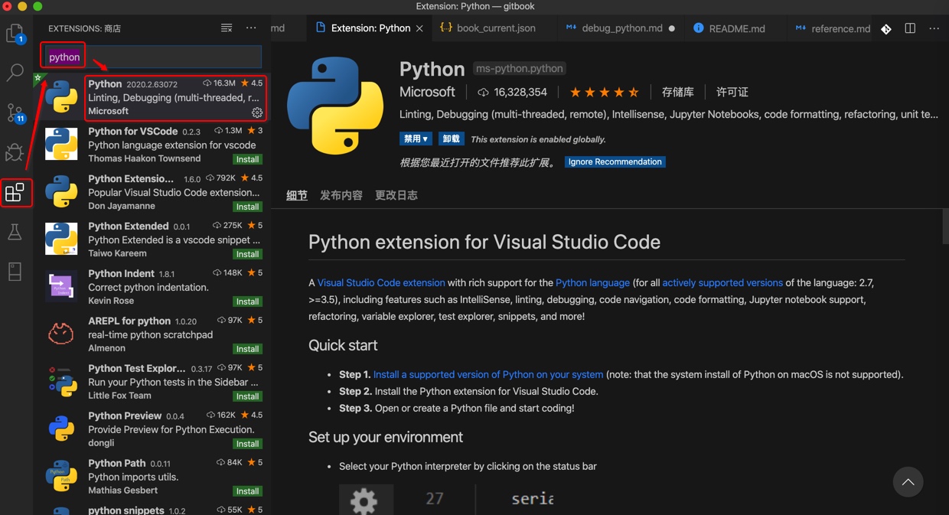This screenshot has width=949, height=515.
Task: Open Install a supported version of Python link
Action: 488,375
